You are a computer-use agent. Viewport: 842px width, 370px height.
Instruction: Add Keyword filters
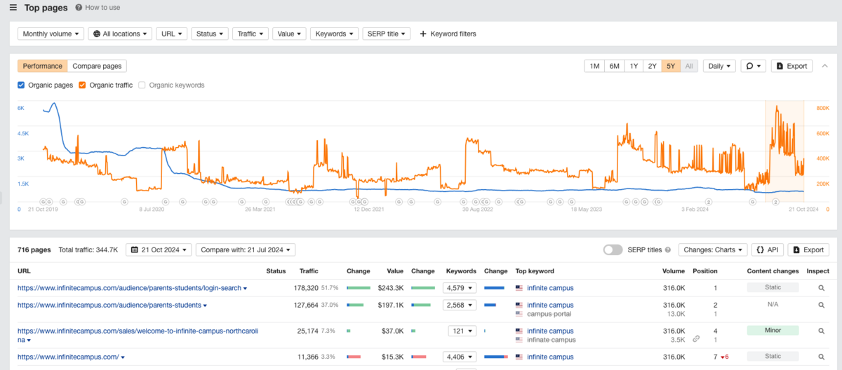pos(448,34)
